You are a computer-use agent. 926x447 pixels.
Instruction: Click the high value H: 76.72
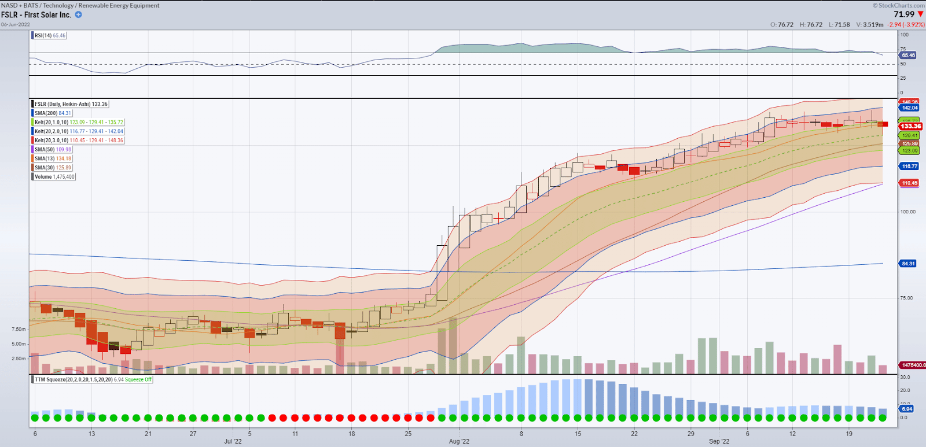pyautogui.click(x=811, y=24)
